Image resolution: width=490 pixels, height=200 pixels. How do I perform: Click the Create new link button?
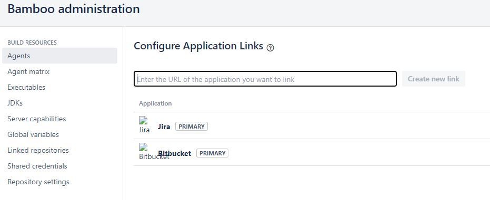pos(434,79)
